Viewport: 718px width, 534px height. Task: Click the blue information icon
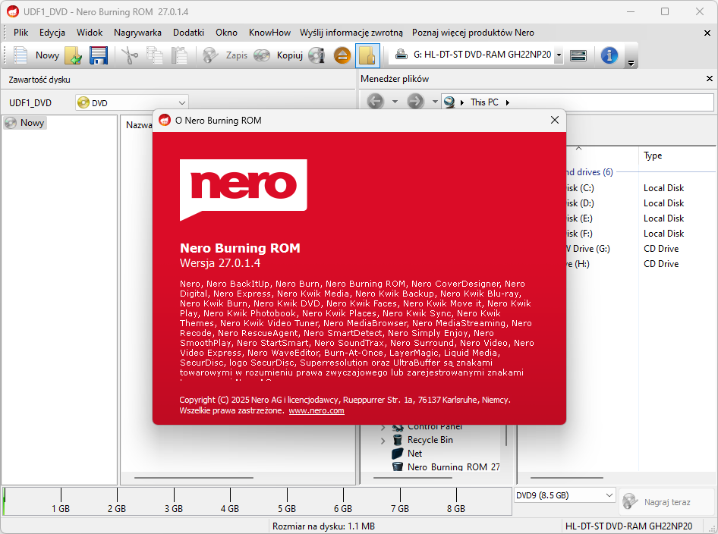(x=609, y=55)
